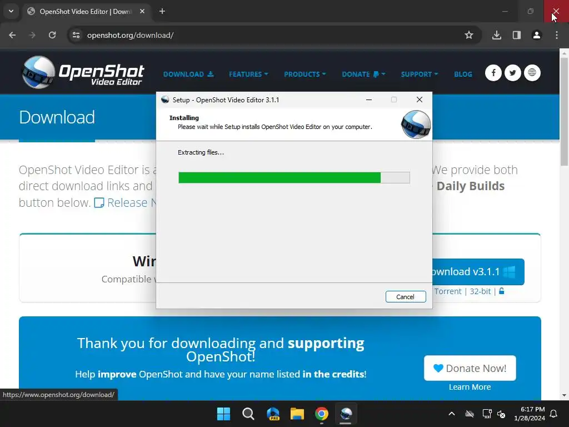Toggle Chrome side panel icon
Image resolution: width=569 pixels, height=427 pixels.
tap(517, 35)
